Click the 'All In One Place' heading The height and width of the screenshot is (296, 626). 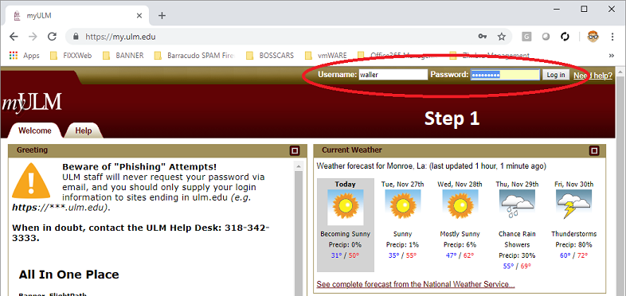68,275
